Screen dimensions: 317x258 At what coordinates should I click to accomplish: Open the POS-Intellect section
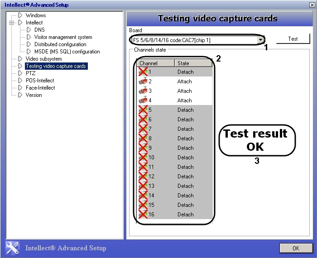(x=40, y=81)
